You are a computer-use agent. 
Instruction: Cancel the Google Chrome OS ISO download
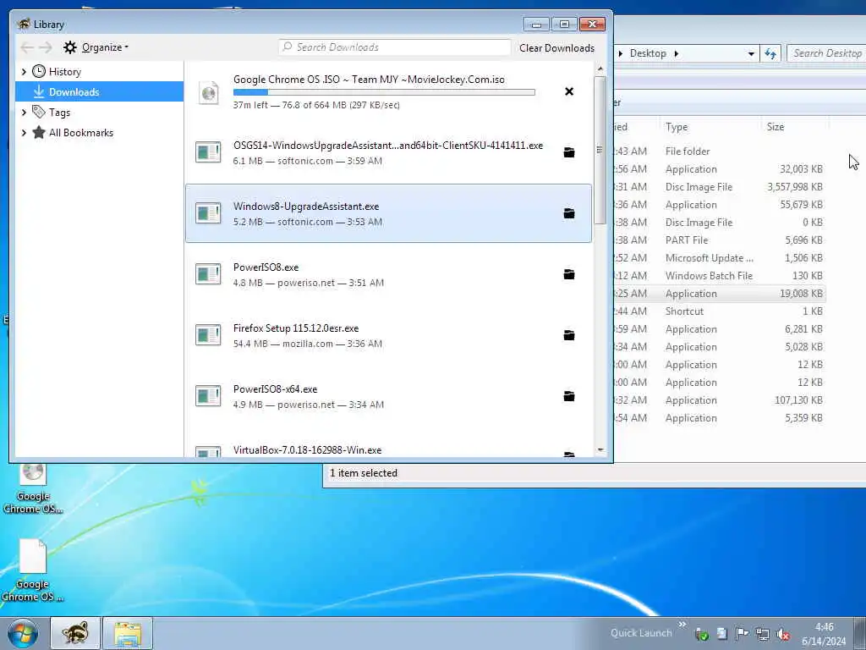click(x=569, y=91)
